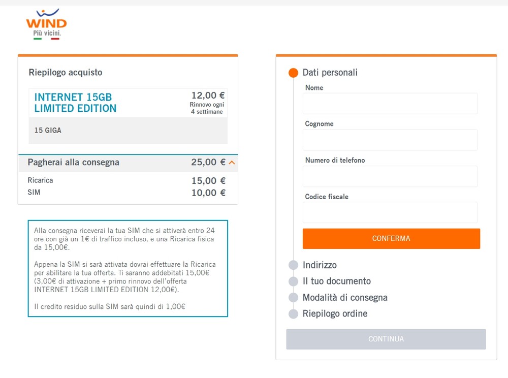Focus the Codice fiscale field
The height and width of the screenshot is (378, 508).
tap(390, 212)
